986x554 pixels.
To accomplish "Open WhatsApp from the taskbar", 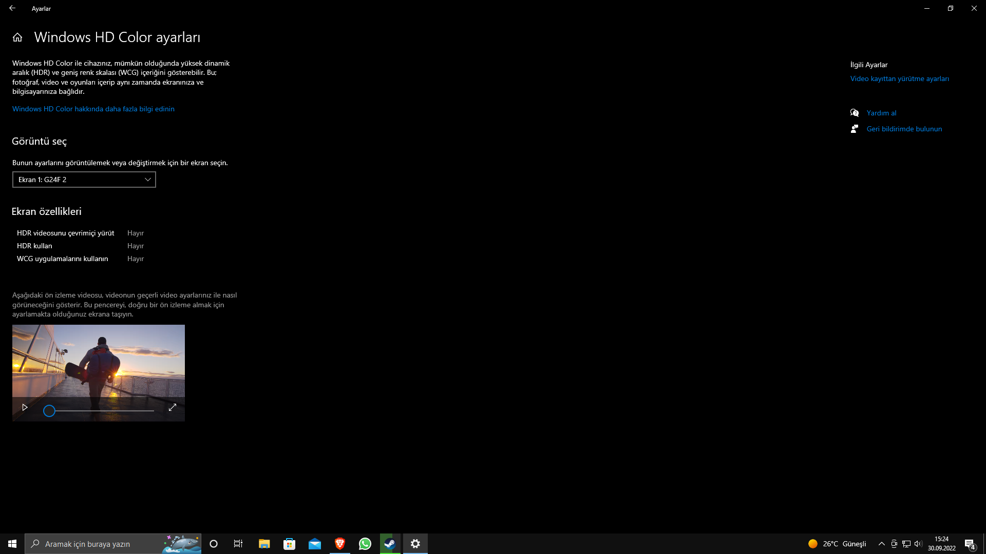I will (365, 544).
